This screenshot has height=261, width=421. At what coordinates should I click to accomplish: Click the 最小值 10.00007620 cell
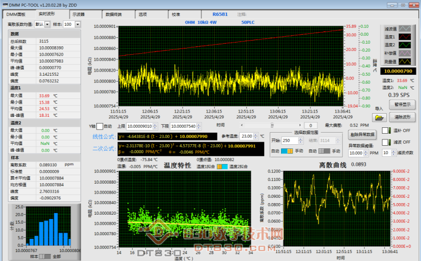pos(58,55)
